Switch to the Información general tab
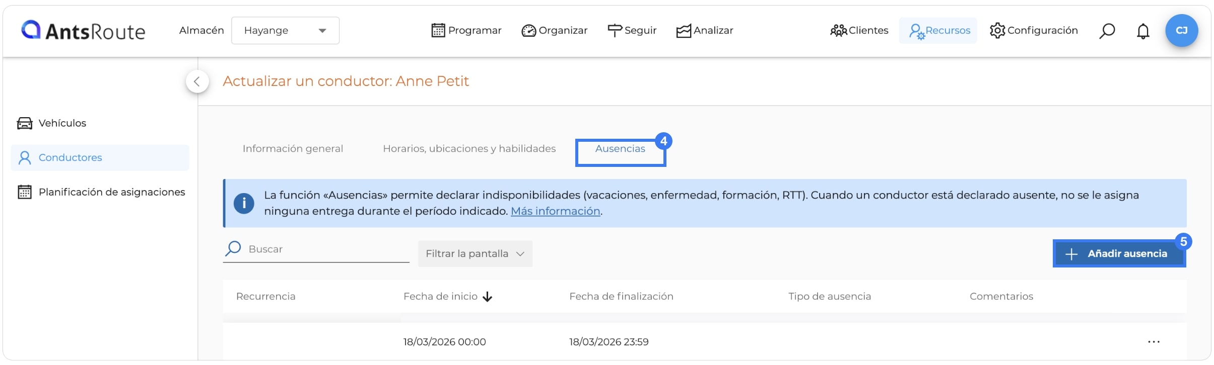The height and width of the screenshot is (365, 1214). (293, 149)
